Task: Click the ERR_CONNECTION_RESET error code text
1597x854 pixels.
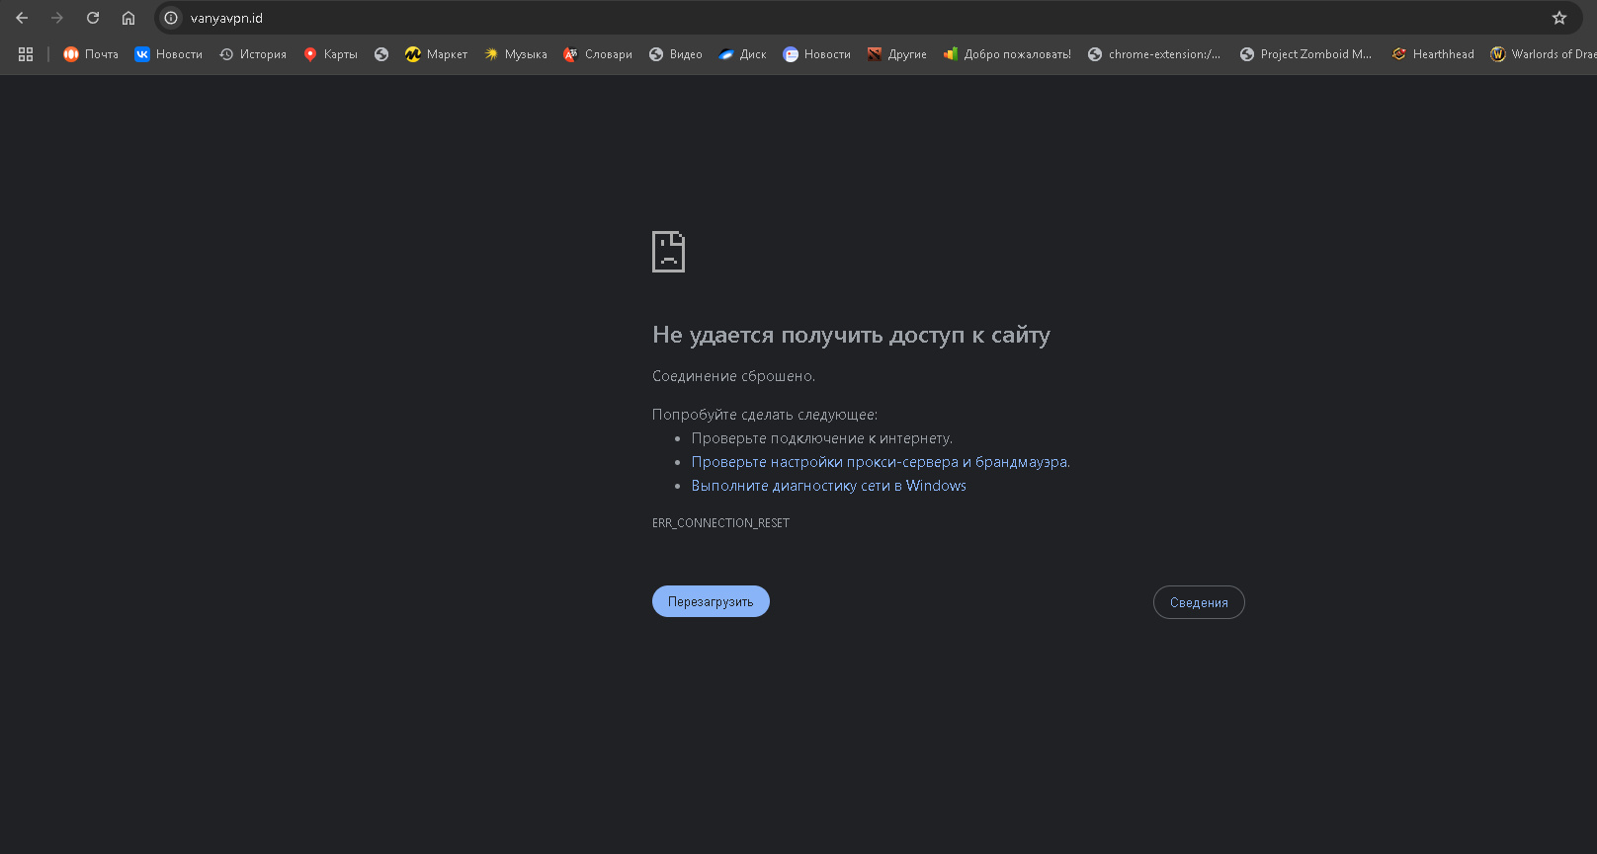Action: [x=720, y=523]
